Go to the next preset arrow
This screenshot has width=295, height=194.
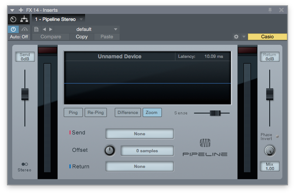[51, 29]
